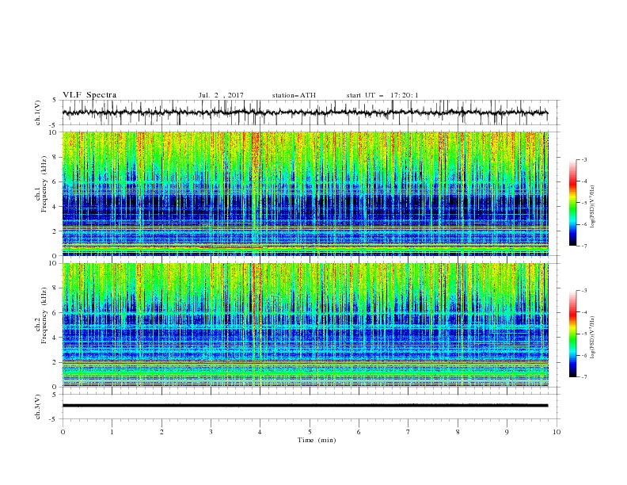
Task: Click the time axis tick label '6'
Action: pos(359,432)
